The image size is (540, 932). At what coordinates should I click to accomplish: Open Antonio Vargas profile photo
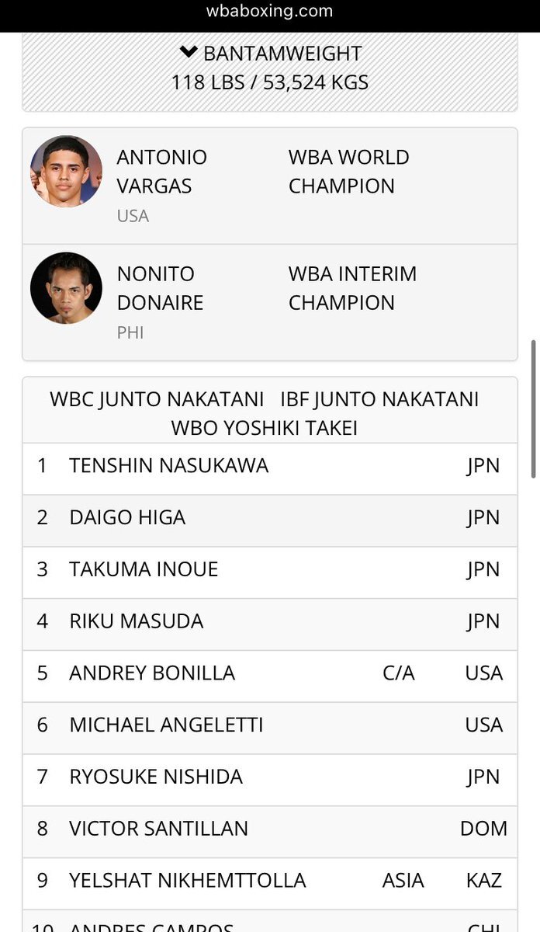[x=66, y=172]
